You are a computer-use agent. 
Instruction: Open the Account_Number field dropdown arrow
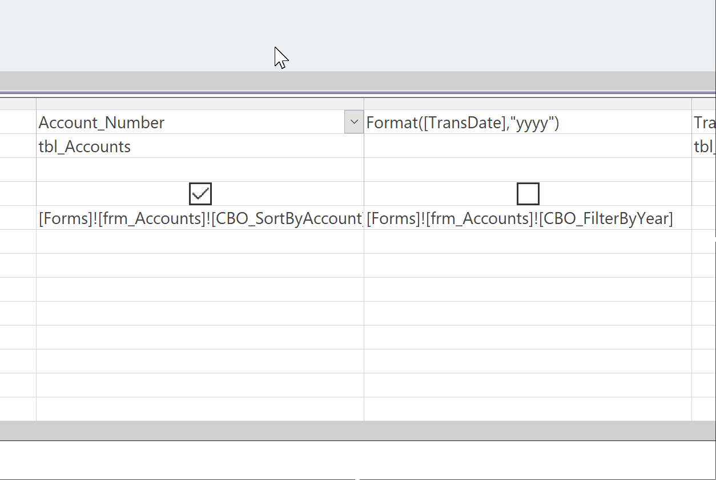[x=354, y=122]
